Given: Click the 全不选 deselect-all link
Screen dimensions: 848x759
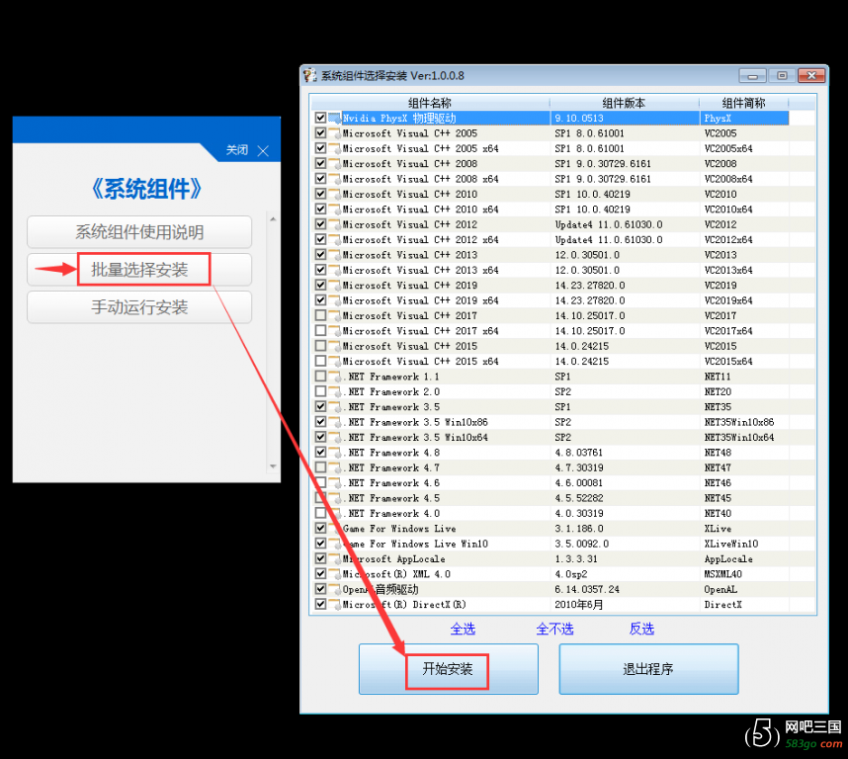Looking at the screenshot, I should tap(554, 629).
